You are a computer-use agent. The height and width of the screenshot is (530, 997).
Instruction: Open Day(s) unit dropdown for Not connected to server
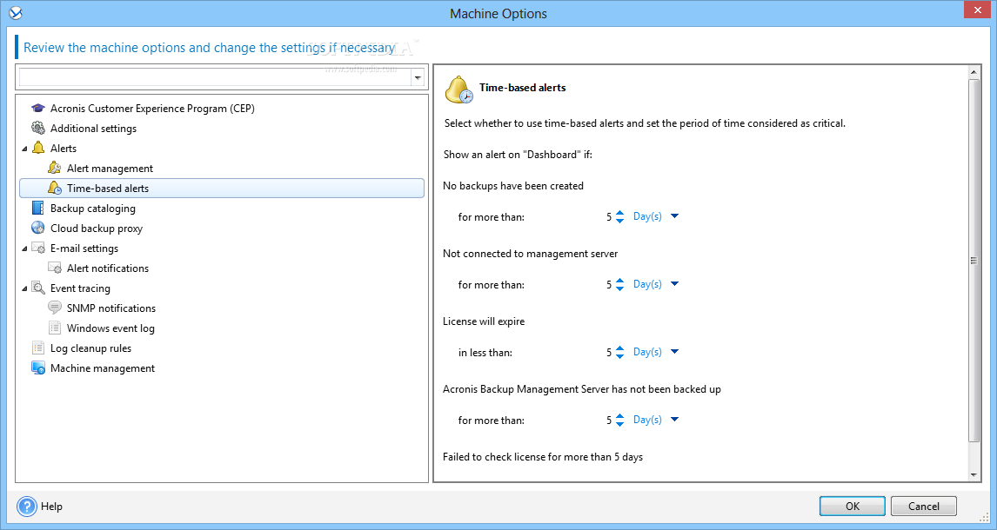click(674, 284)
